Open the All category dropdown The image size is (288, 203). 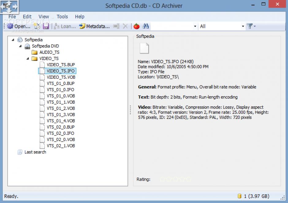tap(243, 26)
